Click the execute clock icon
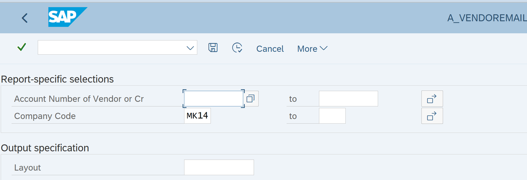Viewport: 527px width, 180px height. tap(237, 48)
